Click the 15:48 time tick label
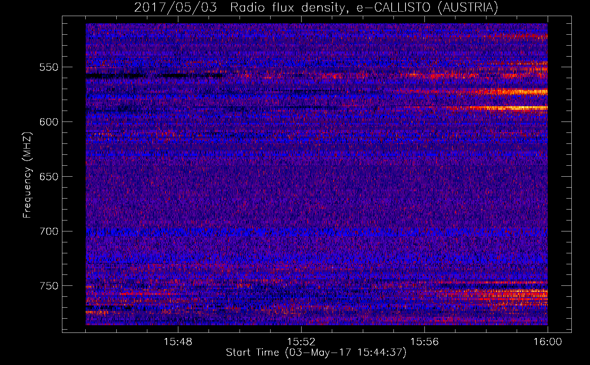This screenshot has height=365, width=590. [x=178, y=342]
